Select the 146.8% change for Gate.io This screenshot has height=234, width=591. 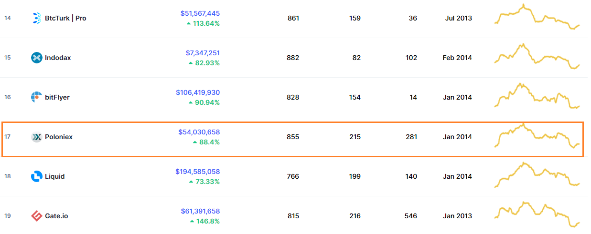pyautogui.click(x=205, y=221)
